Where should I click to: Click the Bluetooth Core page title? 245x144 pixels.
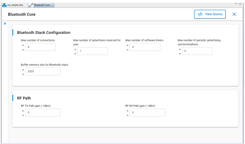coord(22,15)
